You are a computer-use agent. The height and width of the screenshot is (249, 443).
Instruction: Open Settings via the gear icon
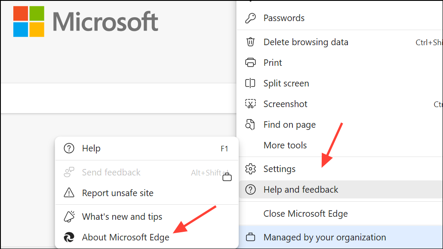tap(250, 169)
